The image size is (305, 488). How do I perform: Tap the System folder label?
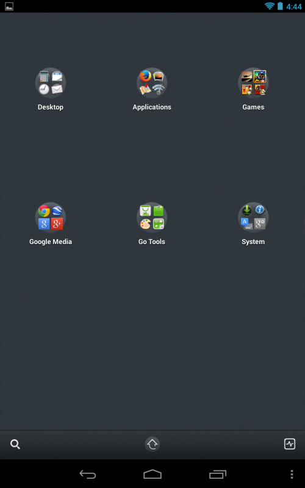253,242
